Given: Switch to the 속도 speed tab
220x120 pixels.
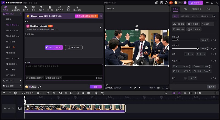Looking at the screenshot, I should [185, 9].
